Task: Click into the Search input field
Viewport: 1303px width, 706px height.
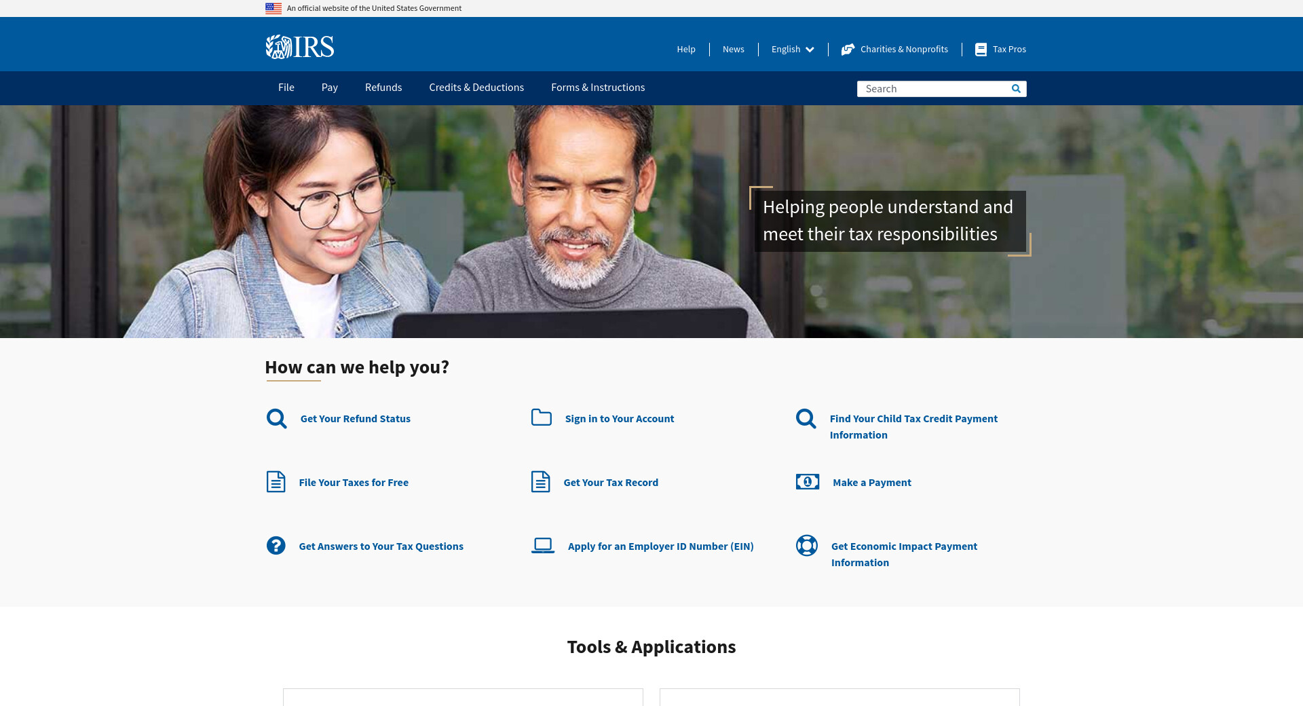Action: coord(933,89)
